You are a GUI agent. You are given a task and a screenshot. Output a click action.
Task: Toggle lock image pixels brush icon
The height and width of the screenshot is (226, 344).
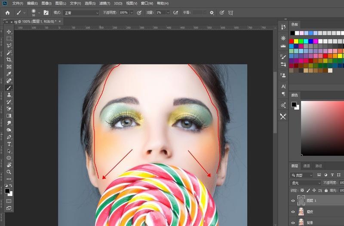click(x=308, y=190)
